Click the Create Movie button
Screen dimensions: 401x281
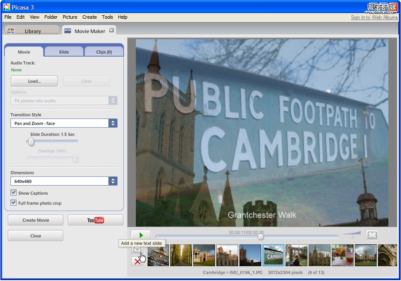pyautogui.click(x=36, y=220)
